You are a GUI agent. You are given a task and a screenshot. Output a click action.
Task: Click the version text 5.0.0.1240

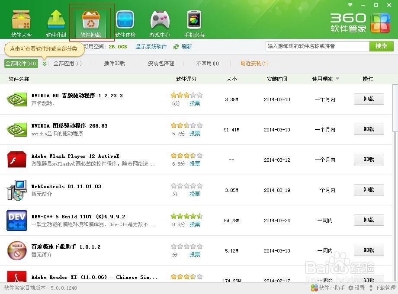tap(64, 288)
